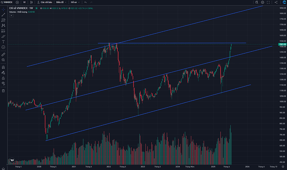Click the 2022 label on time axis

tap(109, 167)
